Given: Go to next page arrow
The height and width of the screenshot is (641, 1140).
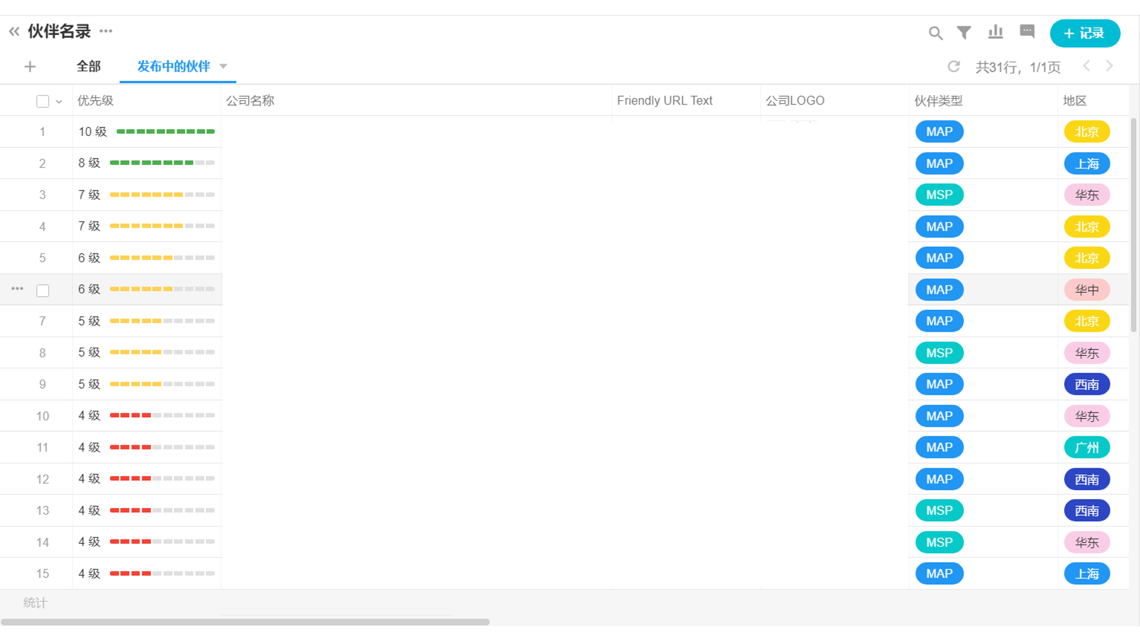Looking at the screenshot, I should coord(1109,66).
